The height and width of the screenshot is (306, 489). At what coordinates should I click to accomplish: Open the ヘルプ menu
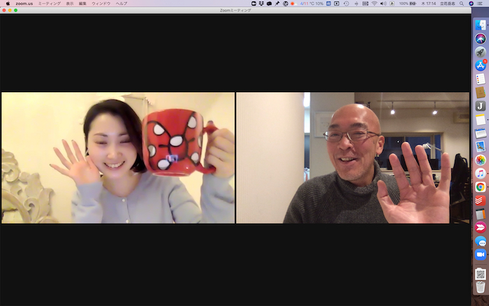(x=121, y=3)
